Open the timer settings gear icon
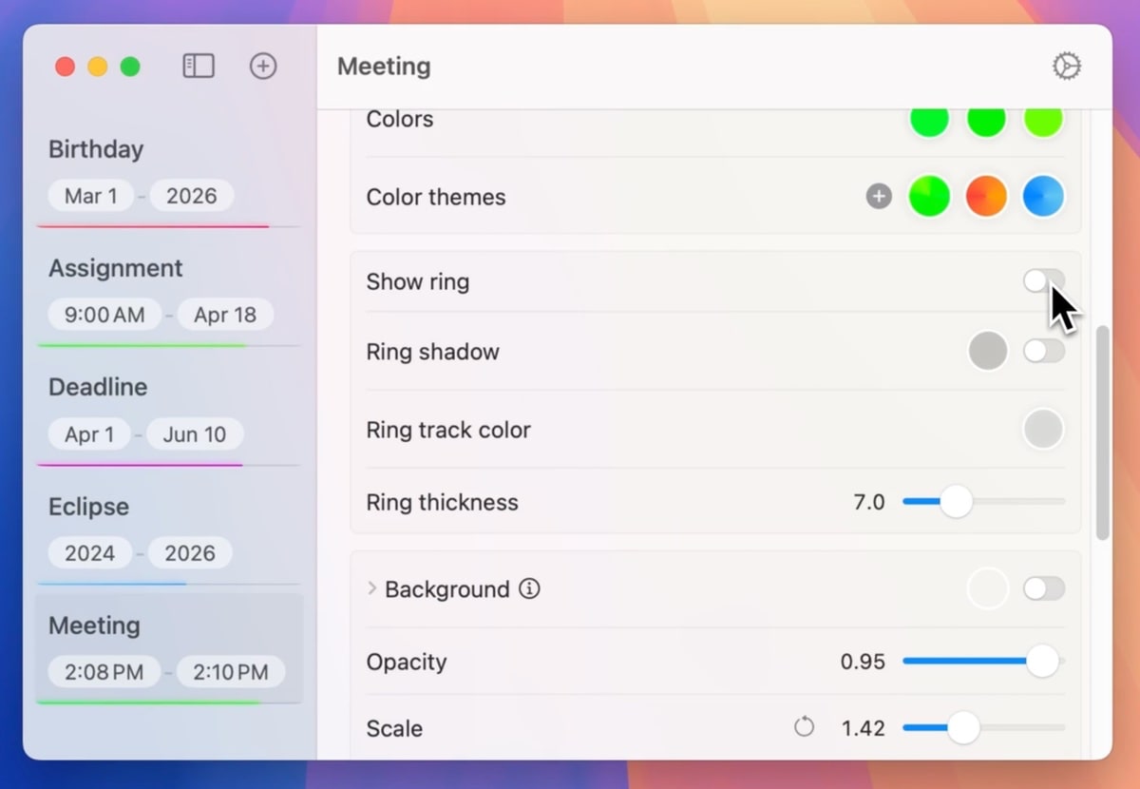The image size is (1140, 789). [1066, 66]
